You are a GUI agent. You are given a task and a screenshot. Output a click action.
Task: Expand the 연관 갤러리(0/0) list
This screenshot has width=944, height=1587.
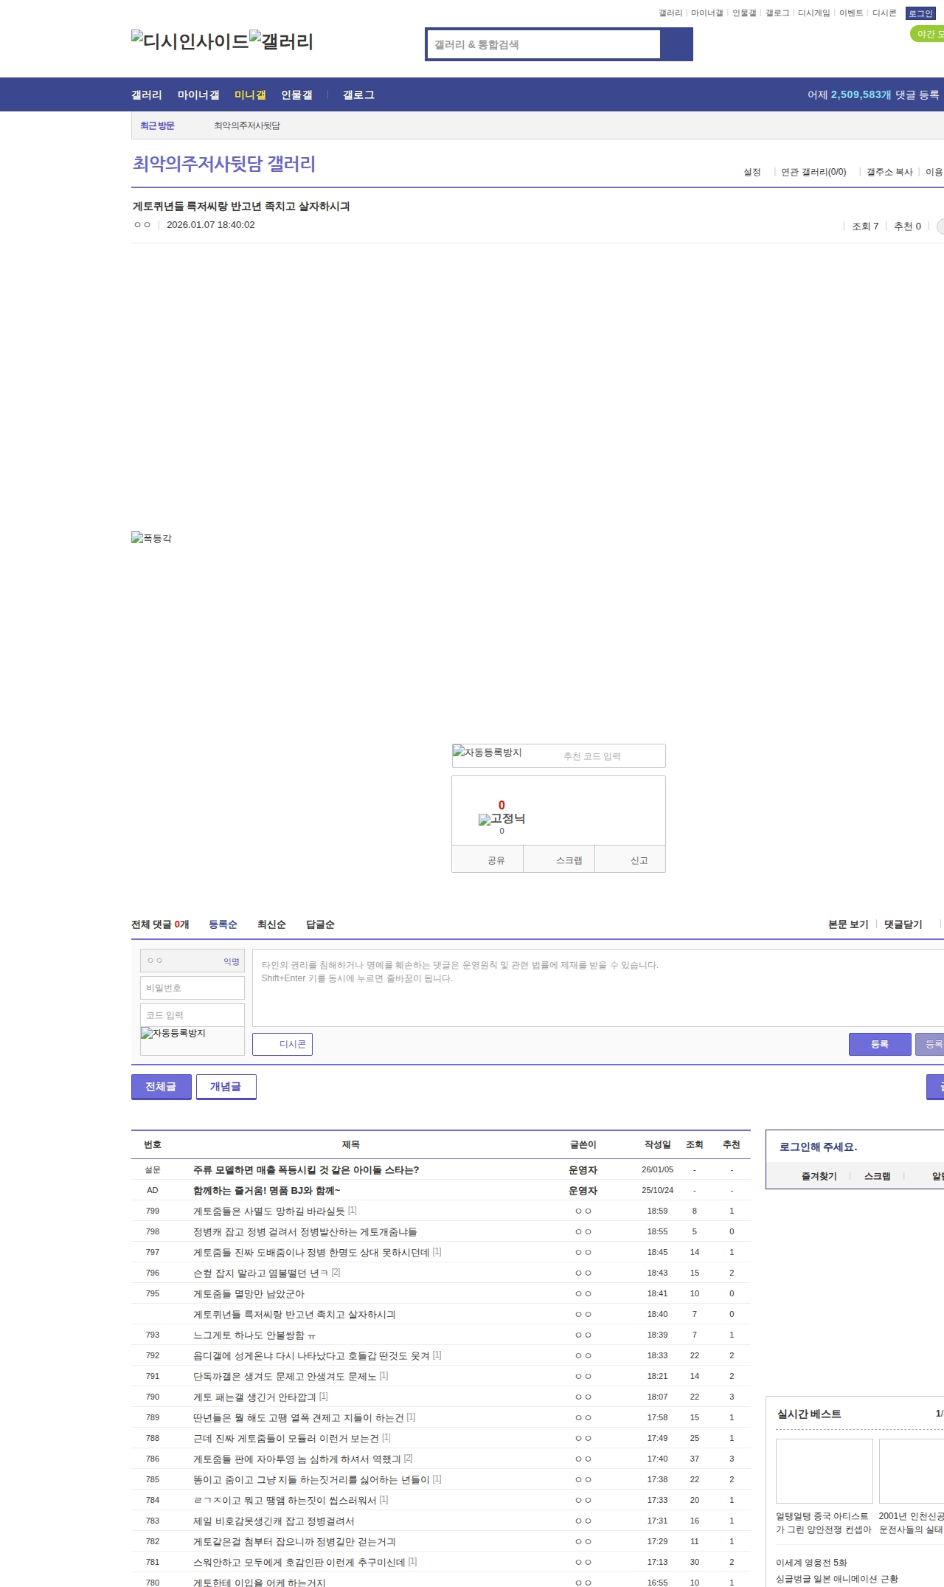[x=813, y=172]
